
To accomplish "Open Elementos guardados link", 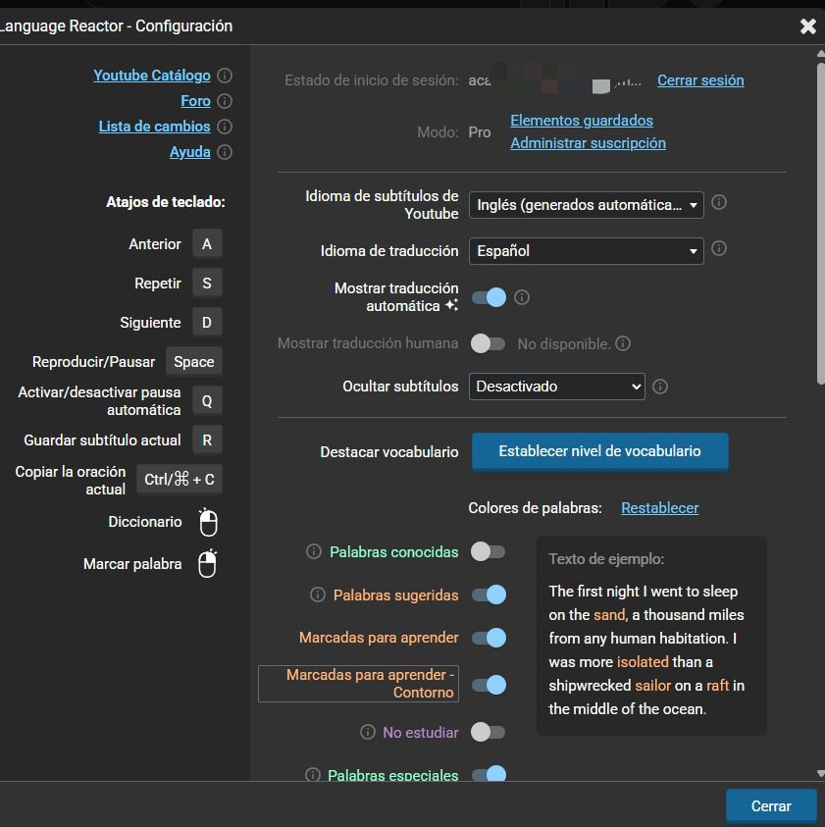I will [582, 121].
